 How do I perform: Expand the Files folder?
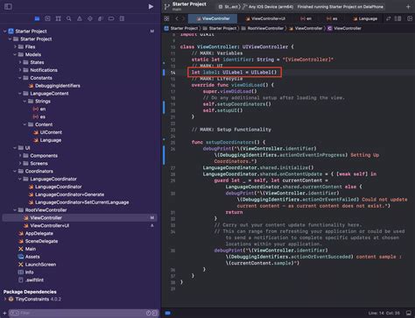pos(15,46)
